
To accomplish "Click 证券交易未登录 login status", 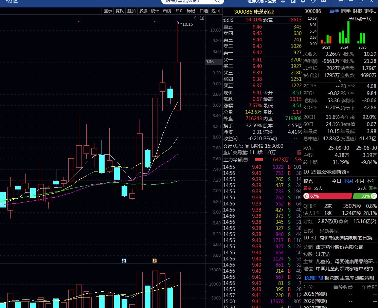I will click(262, 1).
